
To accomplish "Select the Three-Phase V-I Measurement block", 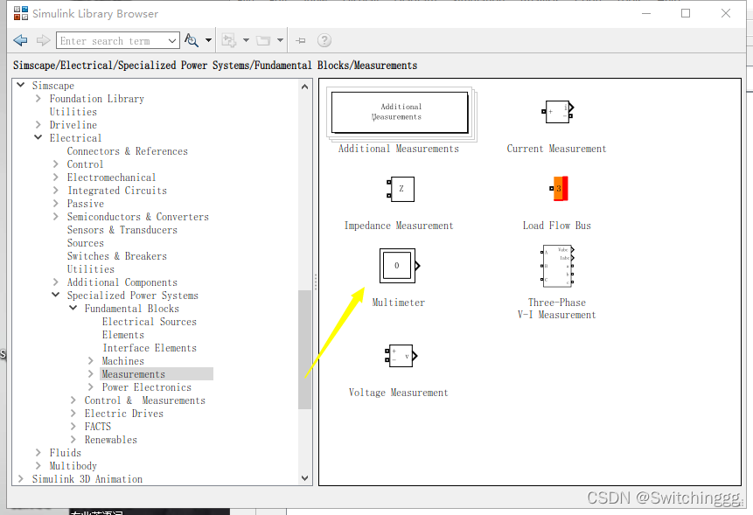I will coord(557,266).
